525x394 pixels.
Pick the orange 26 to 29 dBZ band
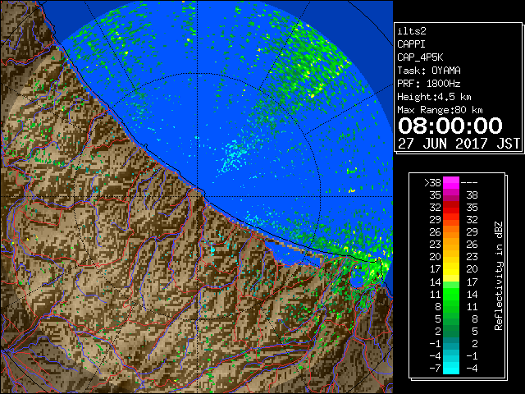pos(451,232)
